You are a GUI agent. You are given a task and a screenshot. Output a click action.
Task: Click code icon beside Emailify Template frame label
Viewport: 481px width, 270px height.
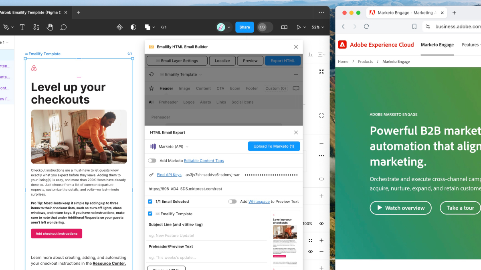click(x=130, y=54)
